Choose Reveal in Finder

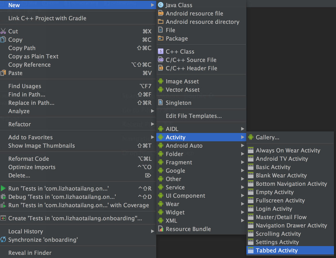30,253
